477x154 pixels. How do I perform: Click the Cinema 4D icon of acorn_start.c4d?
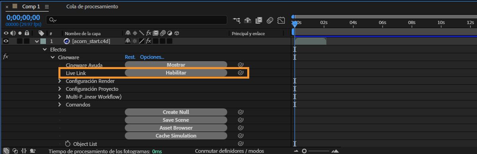67,41
